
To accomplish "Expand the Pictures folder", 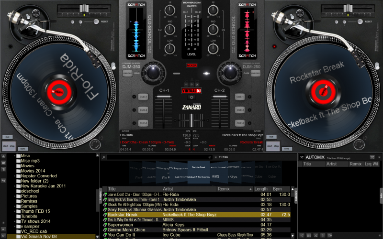I will pos(15,196).
